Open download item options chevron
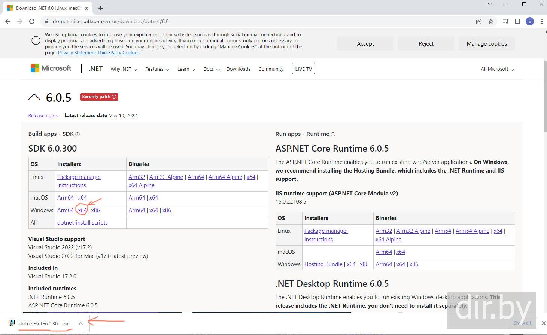 click(x=80, y=323)
